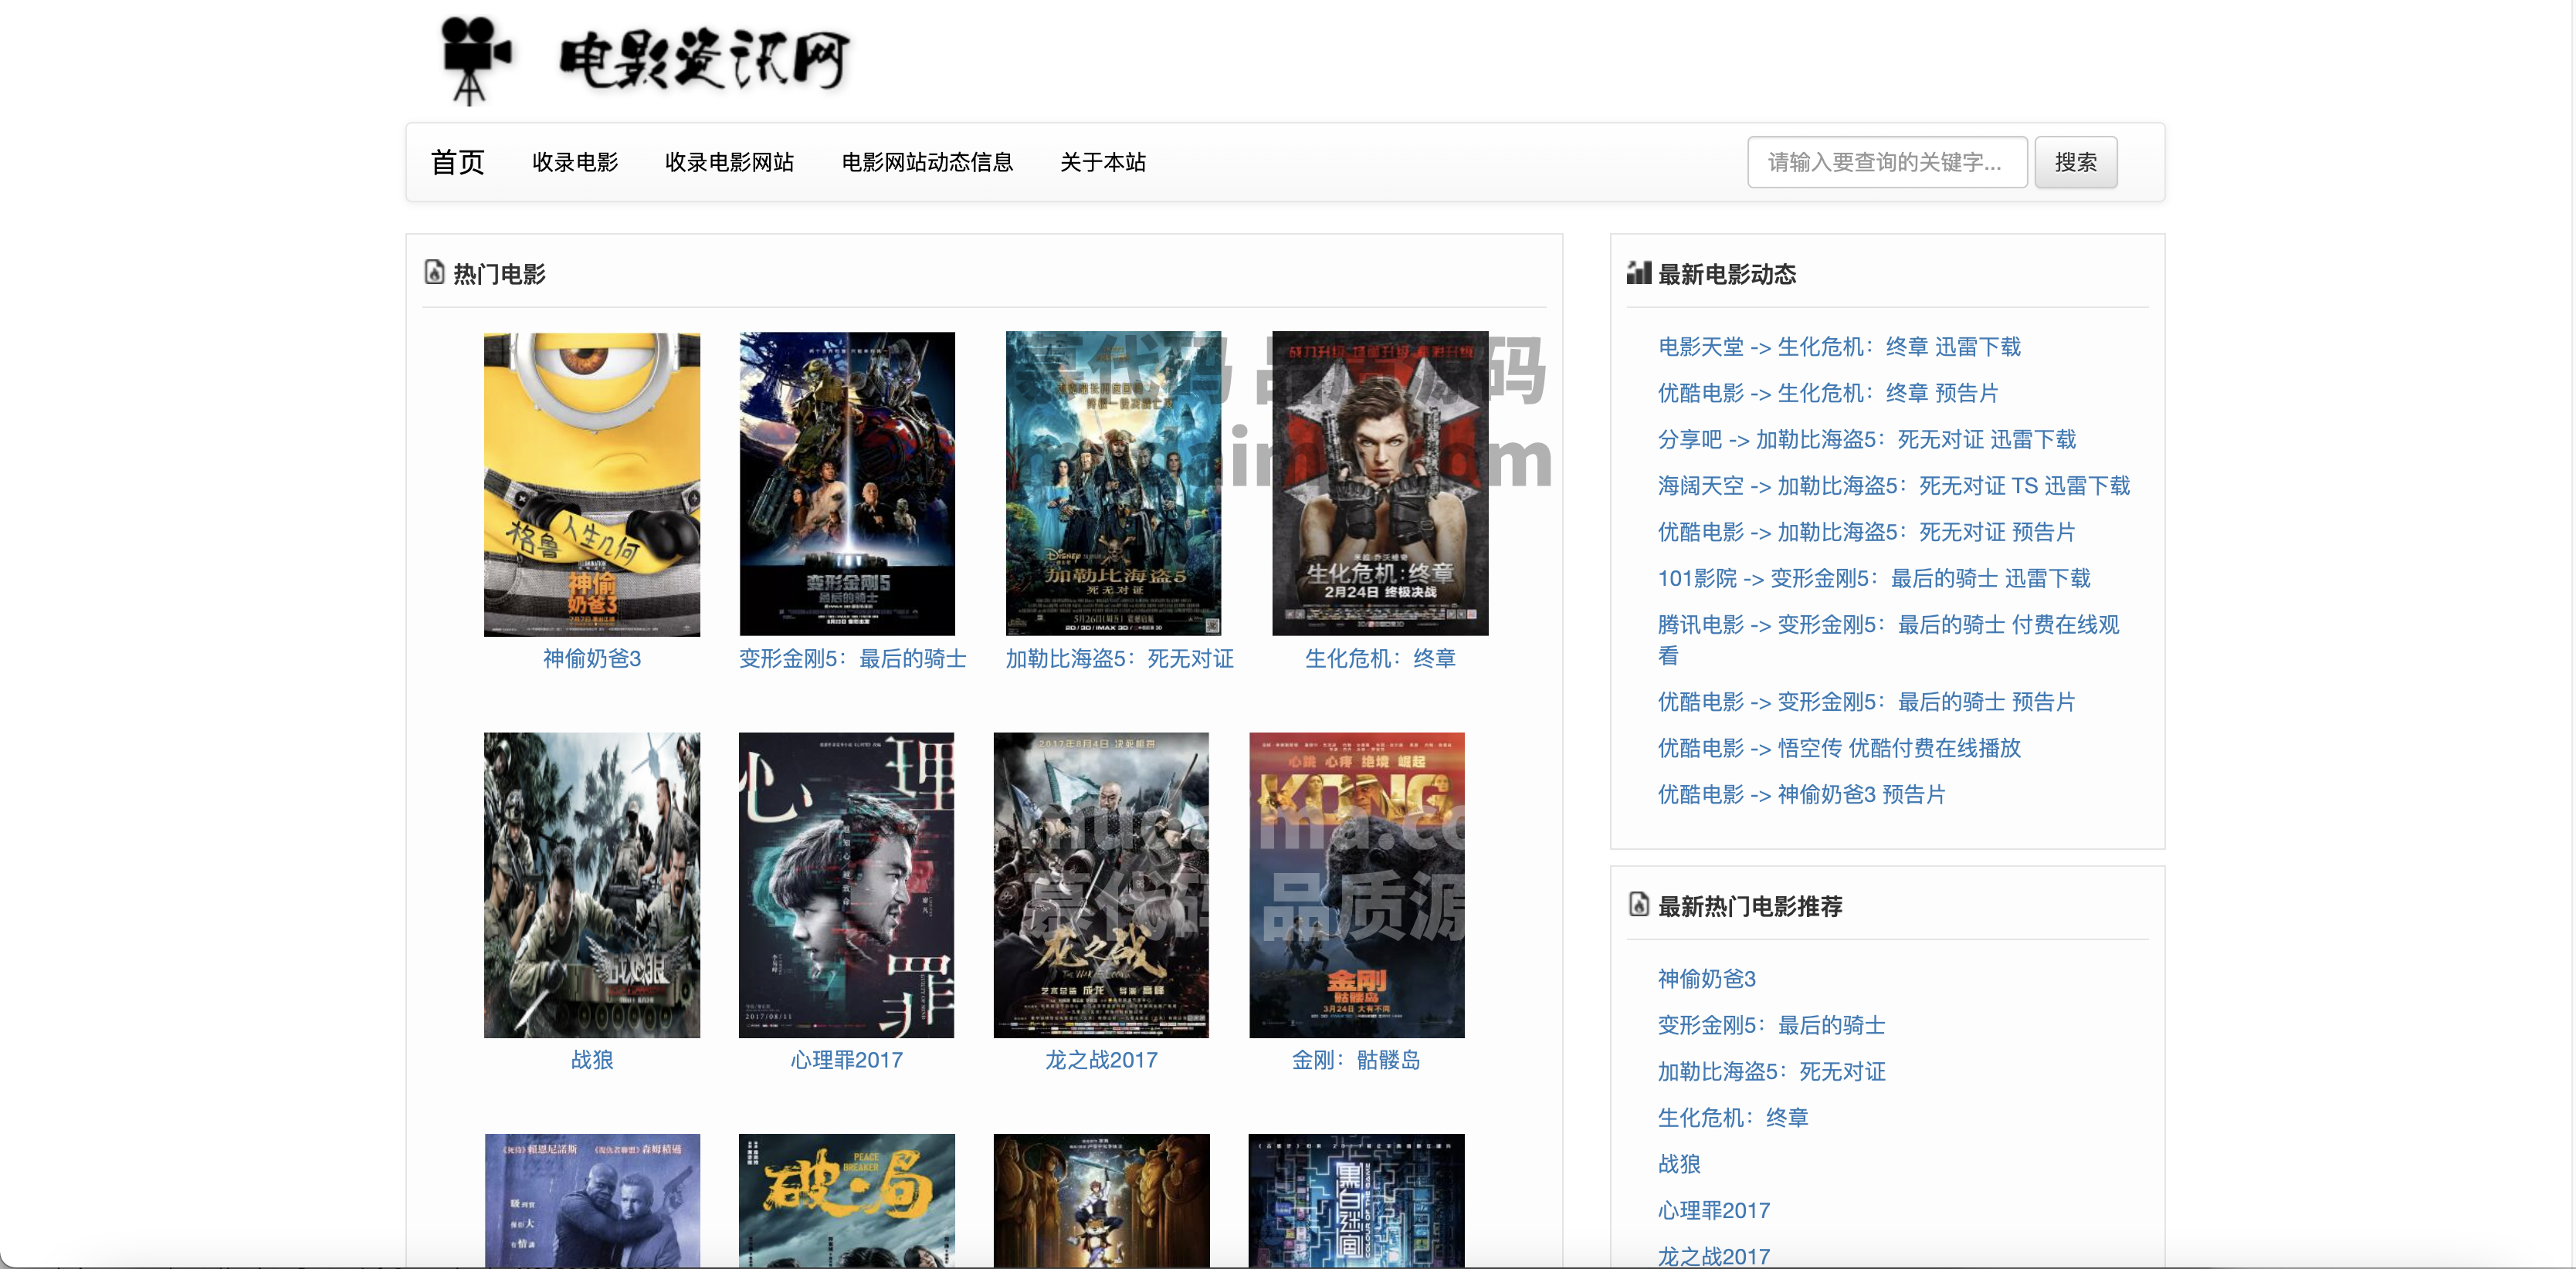
Task: Select 心理罪2017 in the recommendation list
Action: [x=1713, y=1210]
